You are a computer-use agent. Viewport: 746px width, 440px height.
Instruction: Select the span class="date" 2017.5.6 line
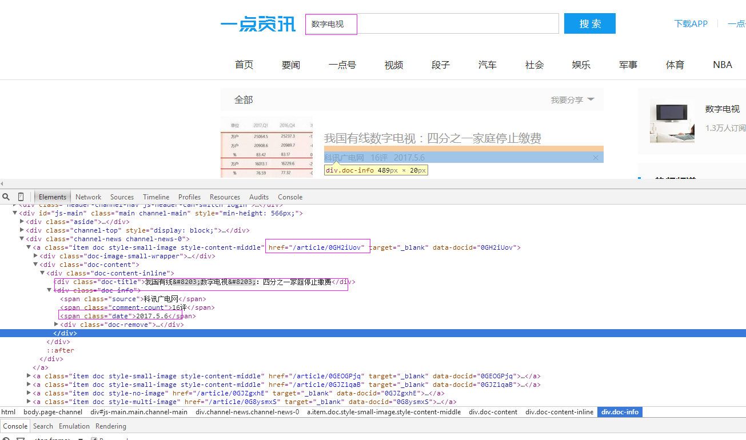pos(128,316)
